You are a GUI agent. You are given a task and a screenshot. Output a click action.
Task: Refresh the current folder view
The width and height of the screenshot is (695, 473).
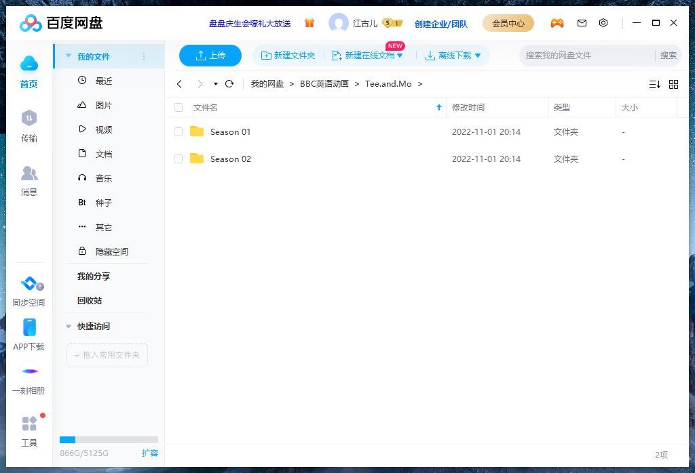pos(229,83)
